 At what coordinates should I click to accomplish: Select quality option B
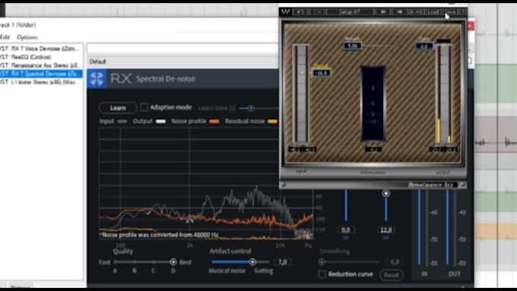(135, 270)
